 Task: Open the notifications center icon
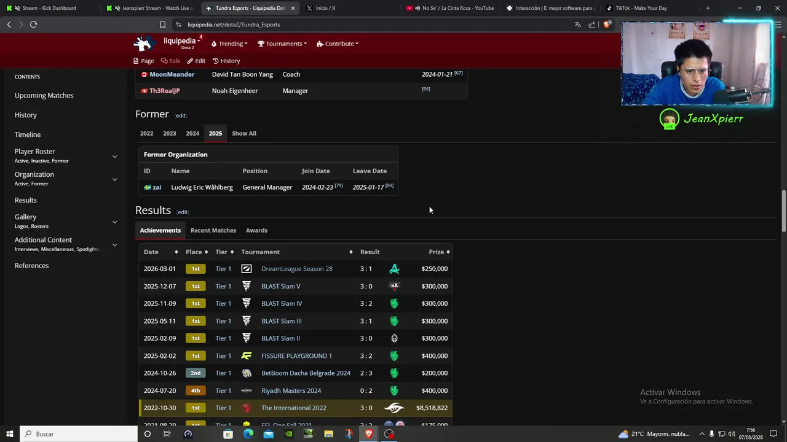(x=773, y=434)
